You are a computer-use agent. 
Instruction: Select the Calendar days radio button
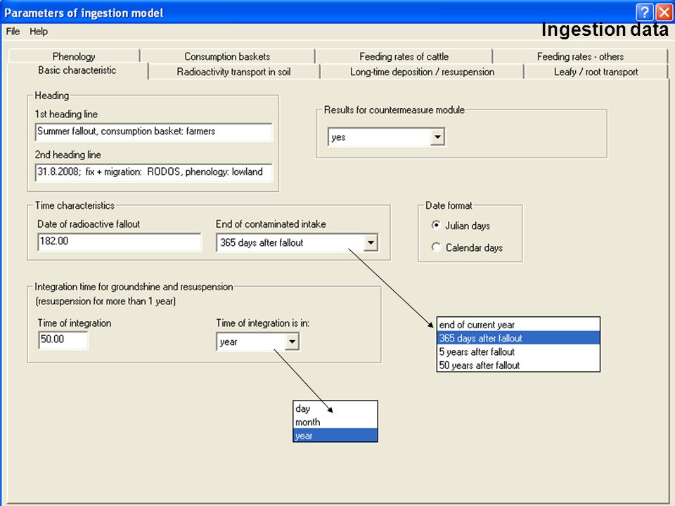[436, 247]
